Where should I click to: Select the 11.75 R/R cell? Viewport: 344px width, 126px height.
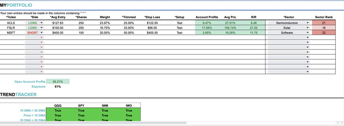tap(253, 33)
